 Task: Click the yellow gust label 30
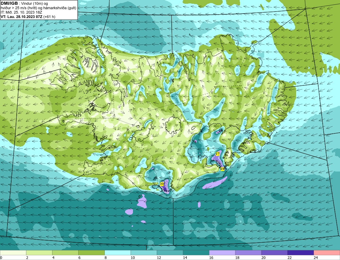(162, 184)
